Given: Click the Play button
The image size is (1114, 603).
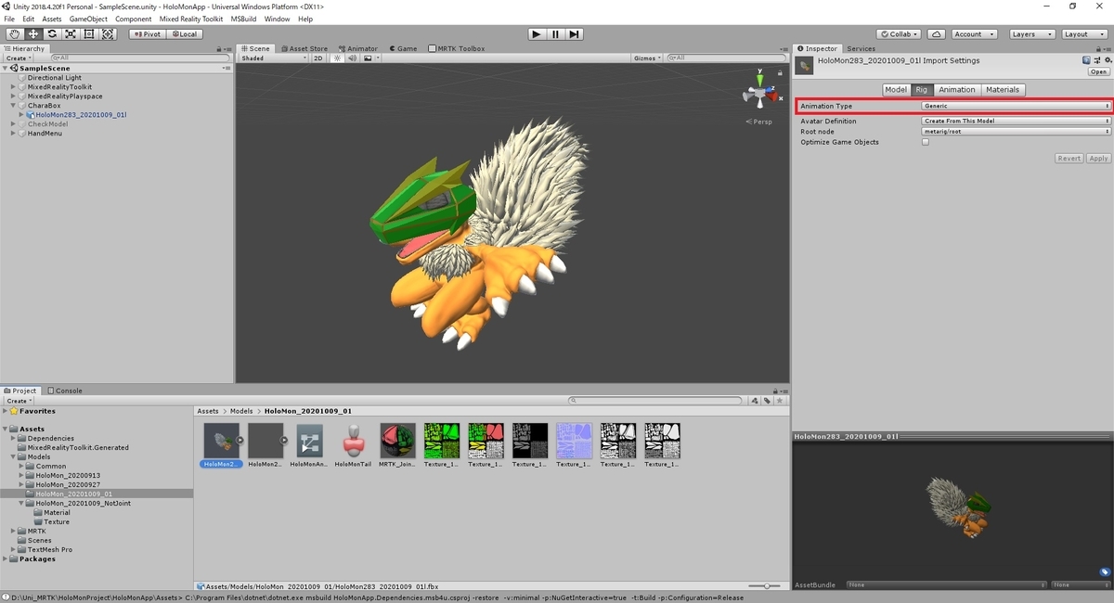Looking at the screenshot, I should tap(537, 34).
